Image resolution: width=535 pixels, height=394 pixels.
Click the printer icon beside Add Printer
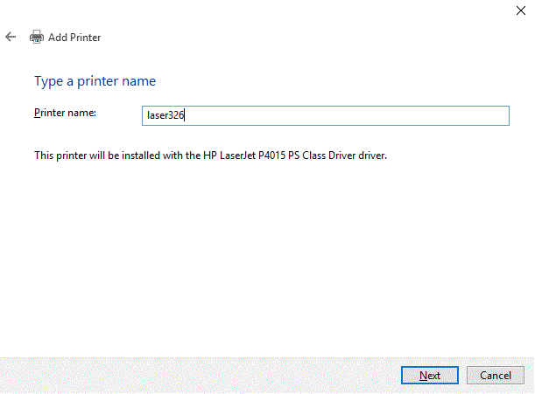[x=37, y=38]
